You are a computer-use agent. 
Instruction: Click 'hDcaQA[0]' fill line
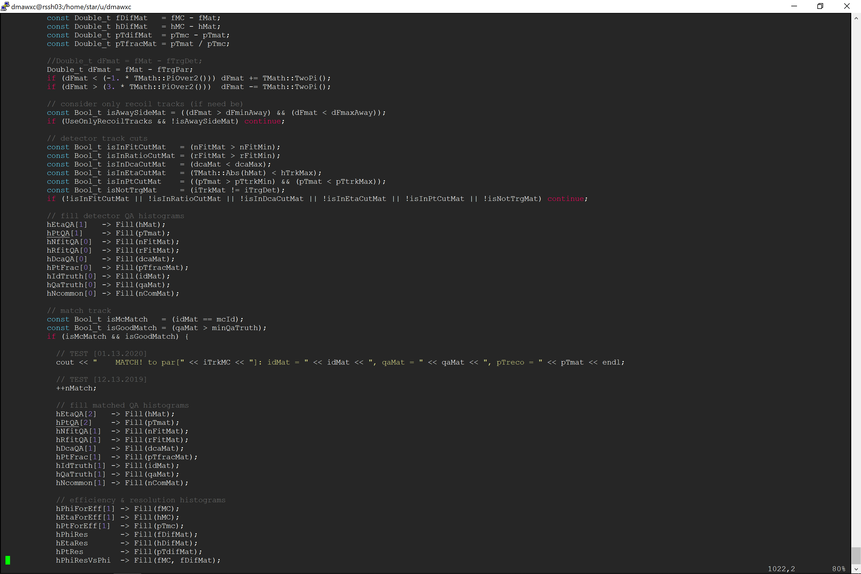(111, 259)
